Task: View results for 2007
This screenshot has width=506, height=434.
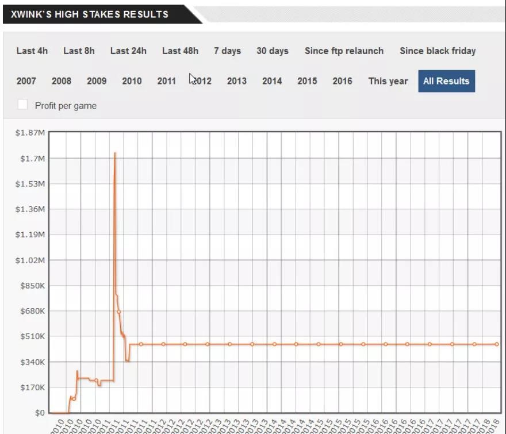Action: coord(26,81)
